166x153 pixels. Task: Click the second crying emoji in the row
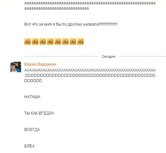point(35,41)
